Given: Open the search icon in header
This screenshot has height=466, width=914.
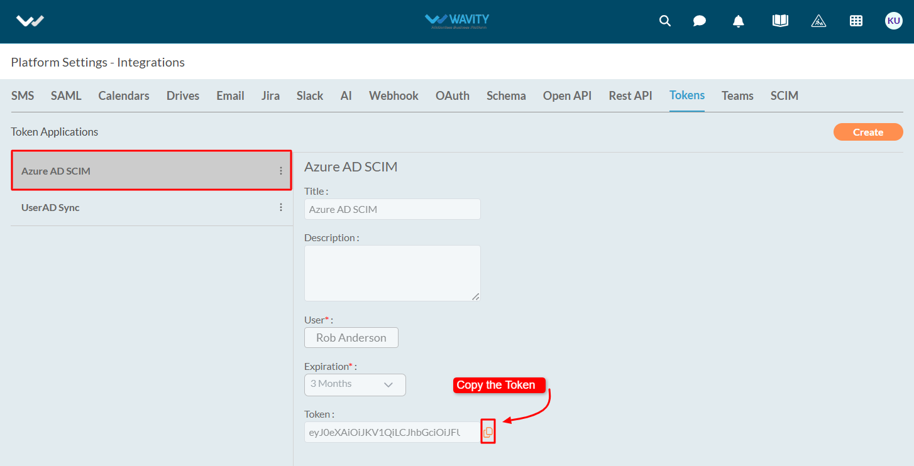Looking at the screenshot, I should [x=664, y=21].
